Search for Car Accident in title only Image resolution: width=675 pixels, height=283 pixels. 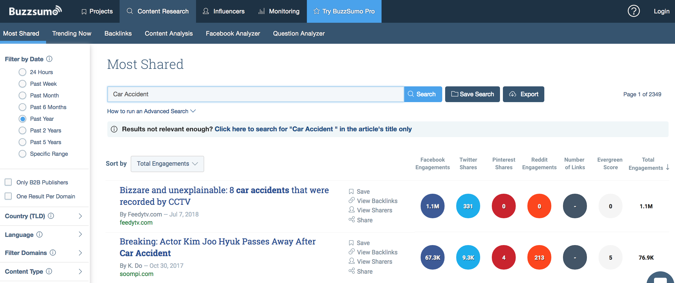313,129
